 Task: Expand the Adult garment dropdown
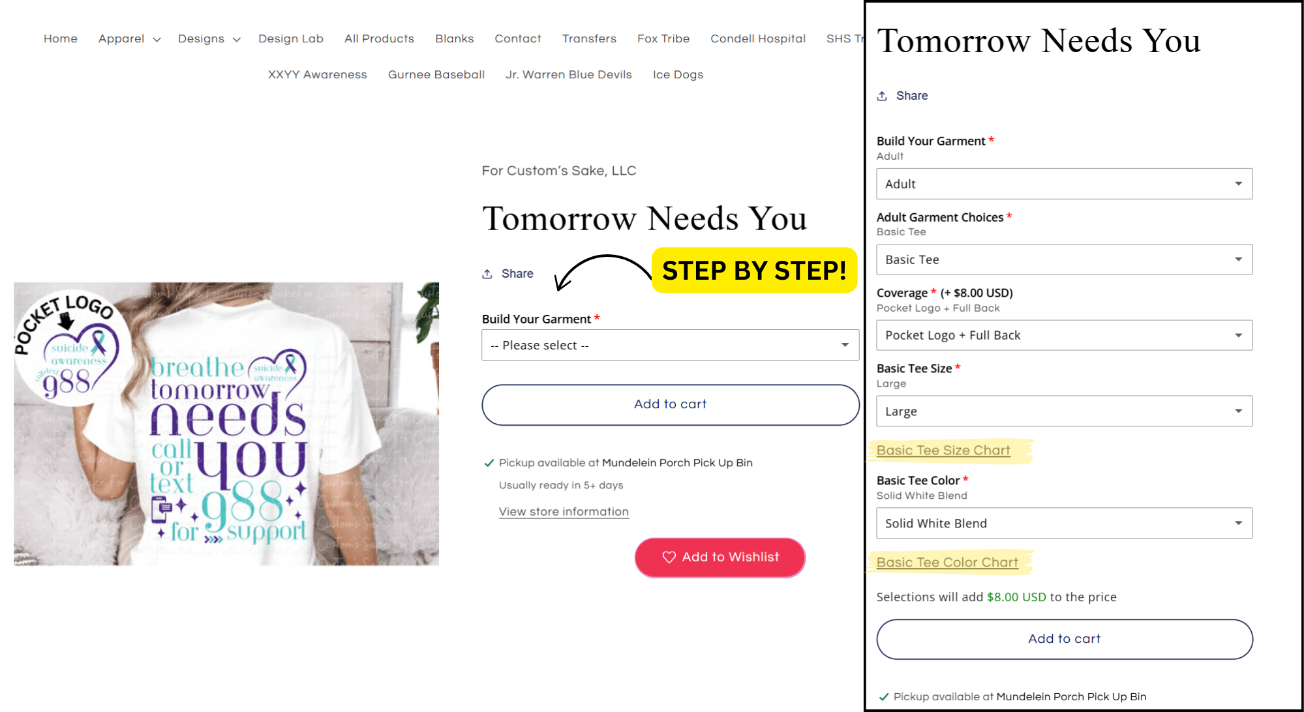(1064, 184)
